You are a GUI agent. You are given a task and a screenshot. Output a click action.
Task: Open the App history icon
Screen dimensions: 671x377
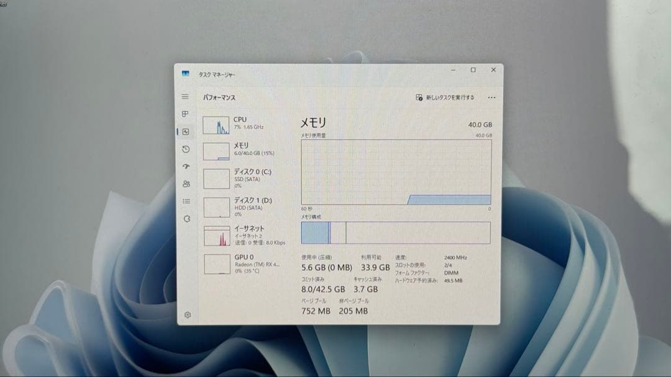(x=186, y=149)
